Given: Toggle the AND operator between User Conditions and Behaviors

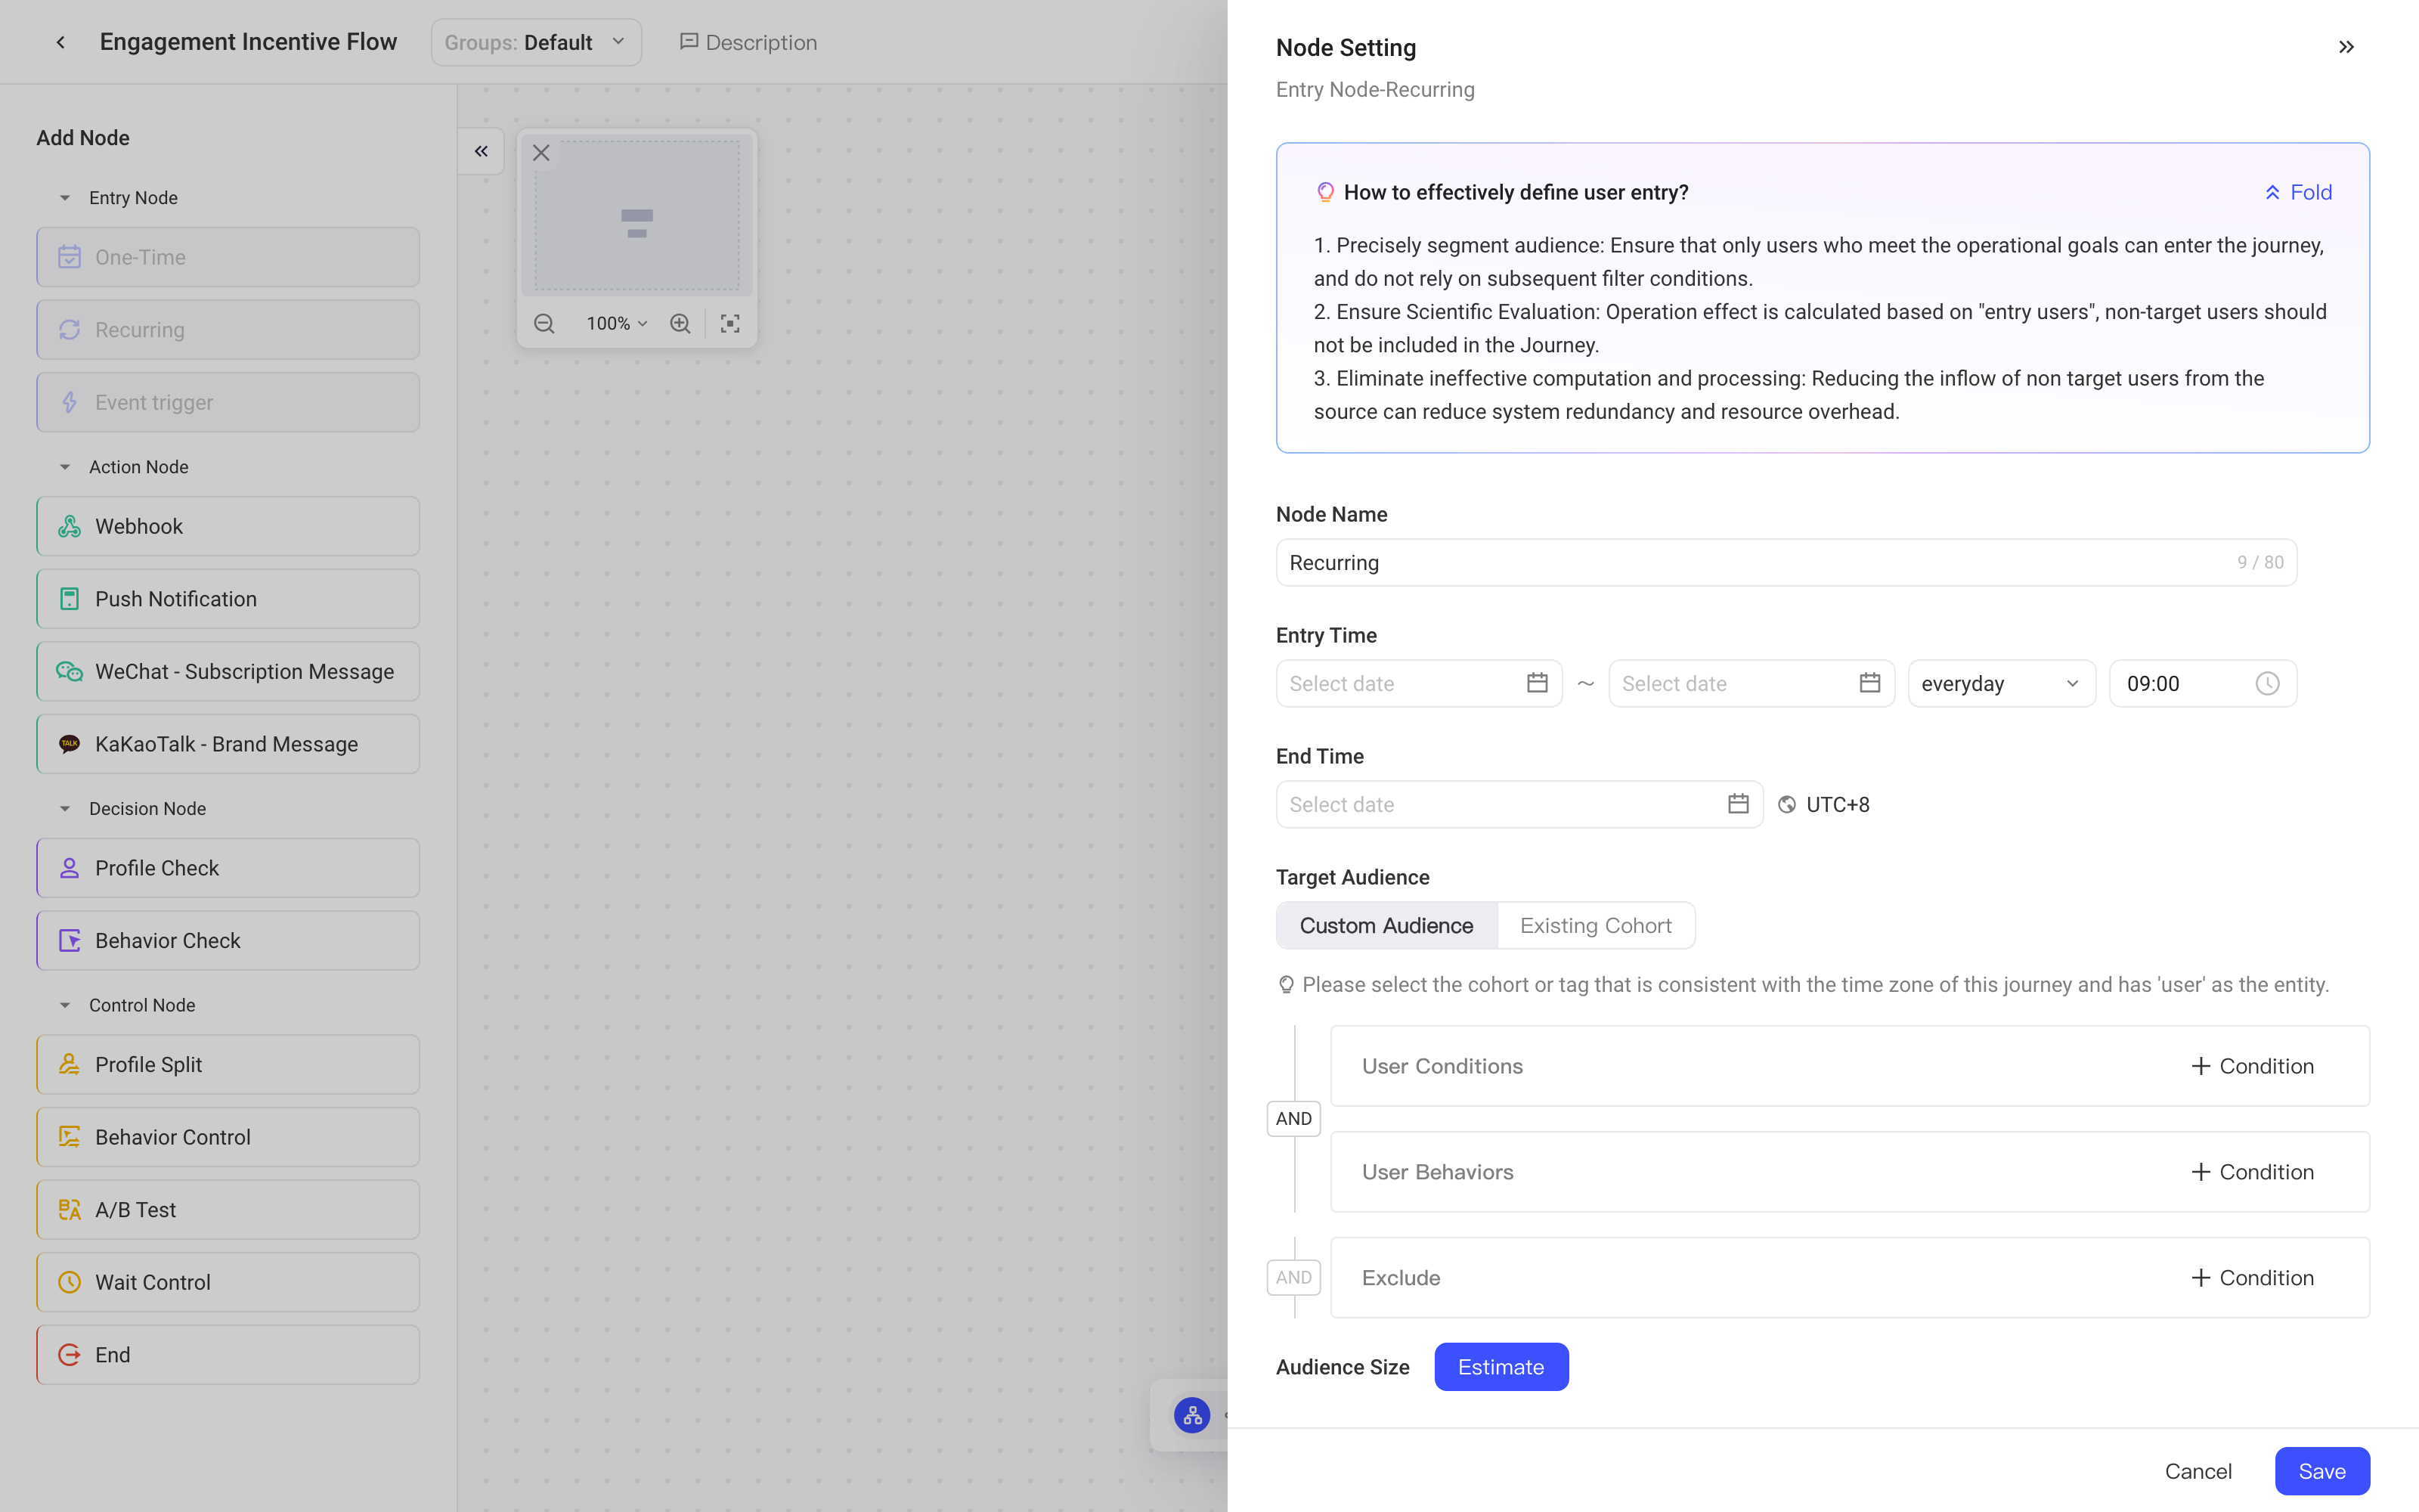Looking at the screenshot, I should point(1293,1118).
